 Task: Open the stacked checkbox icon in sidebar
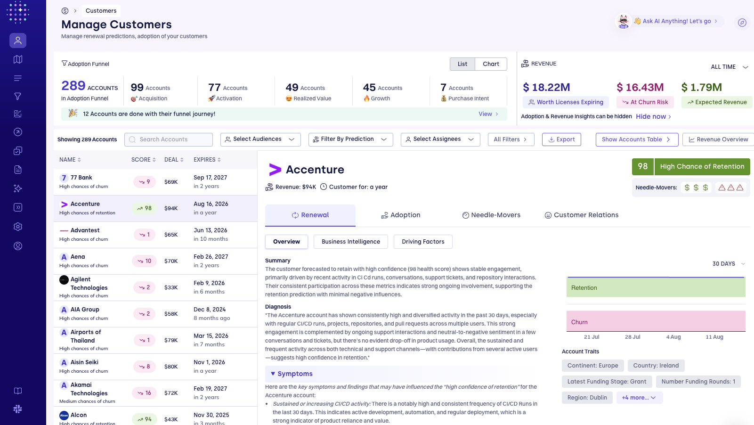[18, 151]
